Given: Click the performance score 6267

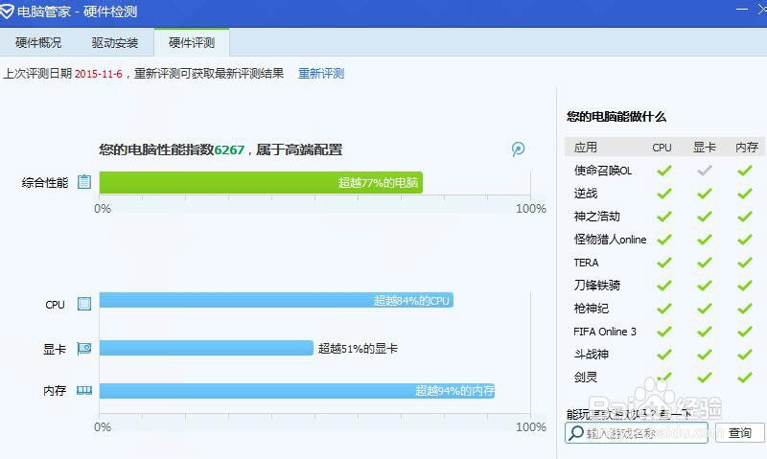Looking at the screenshot, I should pyautogui.click(x=229, y=149).
